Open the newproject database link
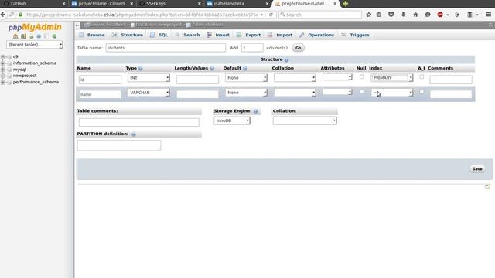The height and width of the screenshot is (278, 495). (x=25, y=76)
